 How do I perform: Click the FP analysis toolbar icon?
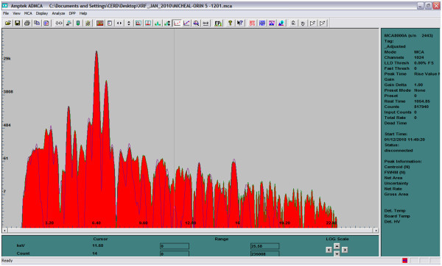pos(217,23)
